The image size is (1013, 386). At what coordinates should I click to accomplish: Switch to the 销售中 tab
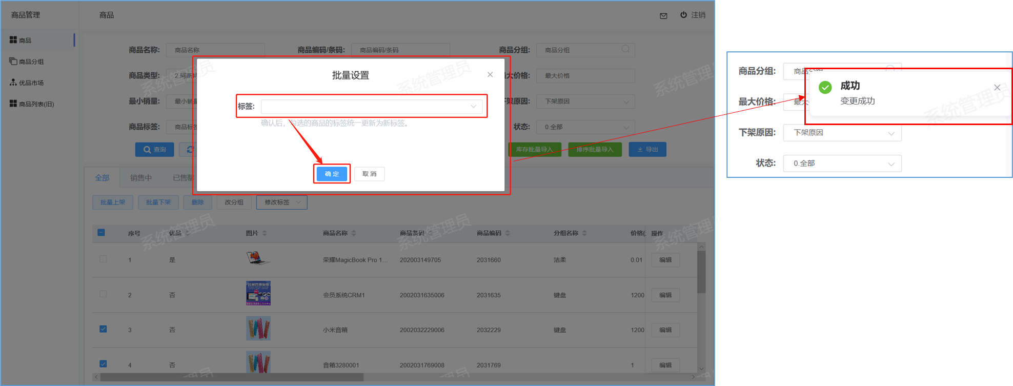click(x=141, y=178)
